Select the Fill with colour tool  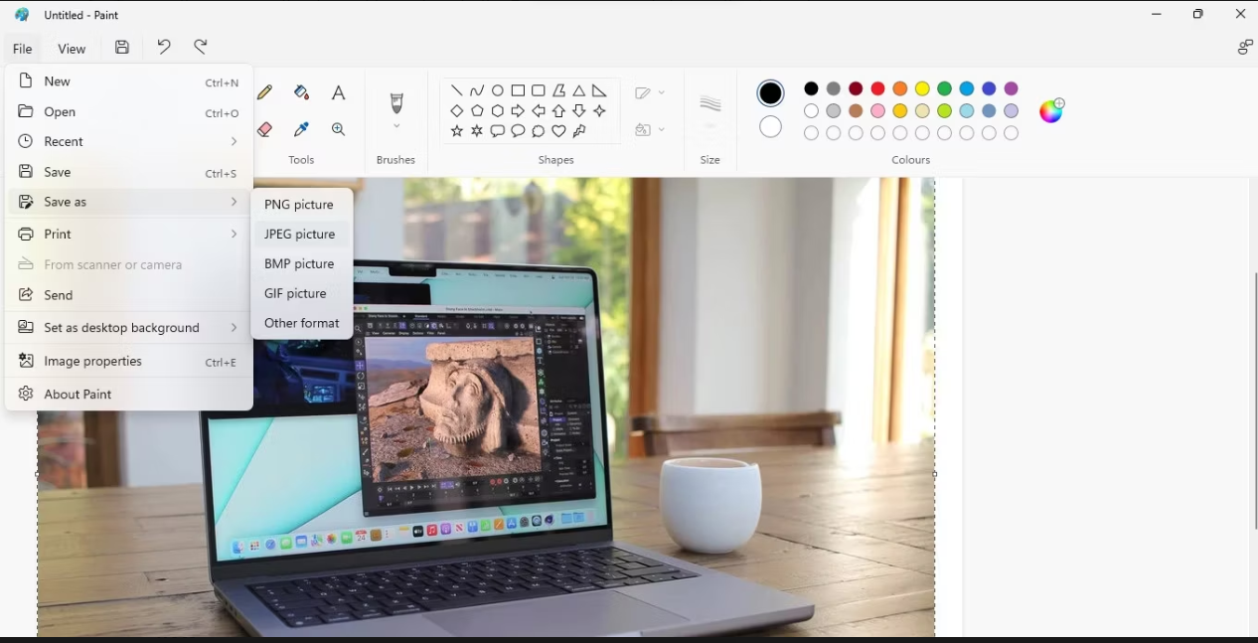click(302, 91)
